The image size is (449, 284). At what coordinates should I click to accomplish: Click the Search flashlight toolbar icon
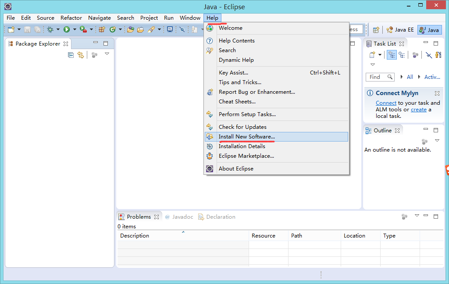pyautogui.click(x=151, y=29)
